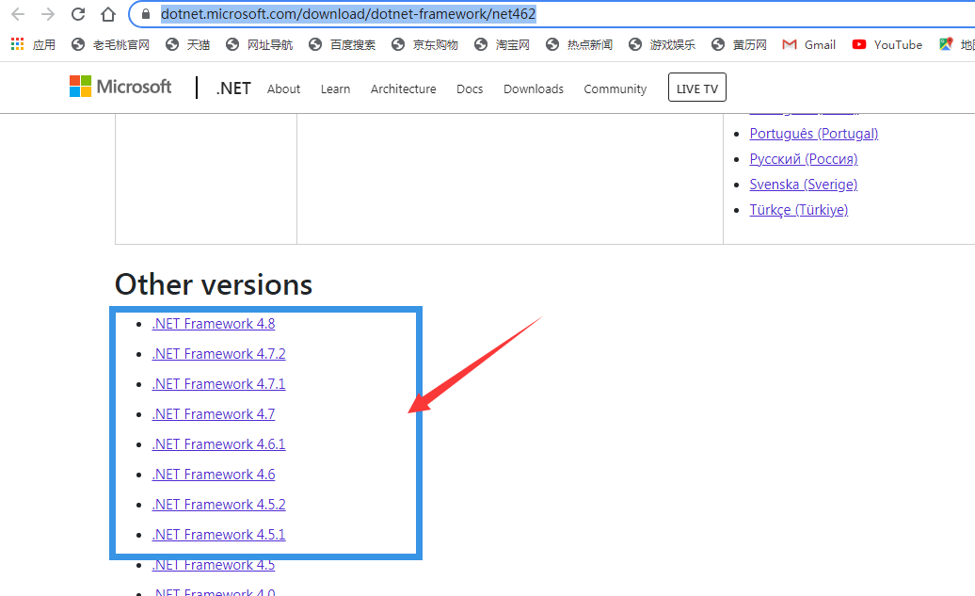Go to the browser home icon
Screen dimensions: 975x596
point(108,14)
